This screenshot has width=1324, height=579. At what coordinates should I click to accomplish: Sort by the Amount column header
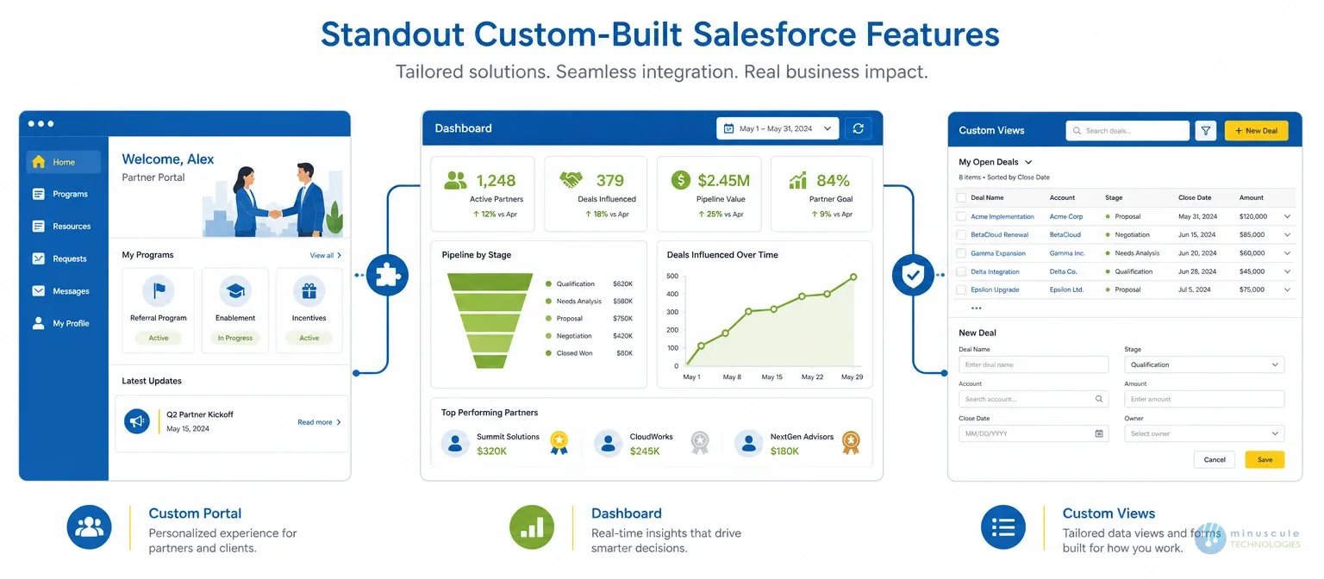pos(1252,198)
